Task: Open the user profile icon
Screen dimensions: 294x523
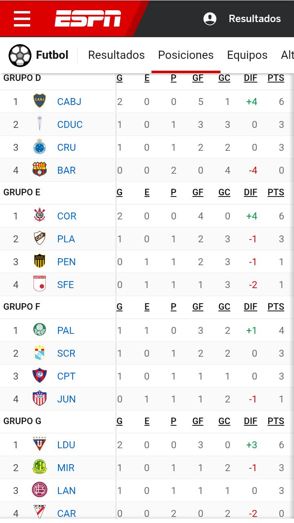Action: 210,19
